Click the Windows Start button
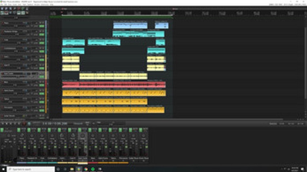307x172 pixels. coord(3,169)
